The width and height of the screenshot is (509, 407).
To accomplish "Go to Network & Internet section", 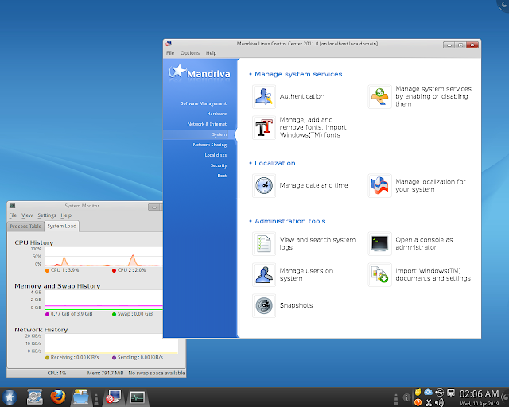I will click(206, 124).
